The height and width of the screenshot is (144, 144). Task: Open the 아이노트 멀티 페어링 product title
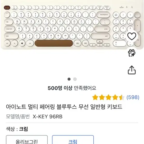pos(64,107)
